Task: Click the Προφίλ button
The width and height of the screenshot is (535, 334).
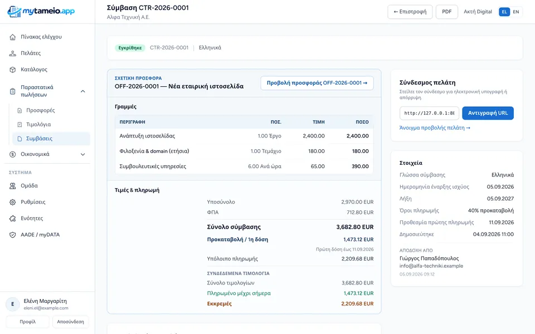Action: pyautogui.click(x=28, y=322)
